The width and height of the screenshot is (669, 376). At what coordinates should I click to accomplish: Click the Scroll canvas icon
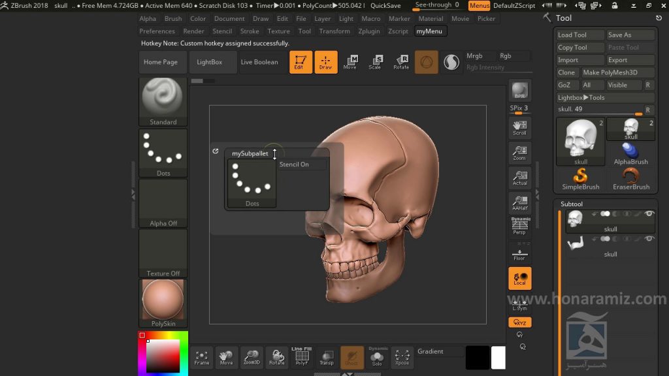pos(519,127)
